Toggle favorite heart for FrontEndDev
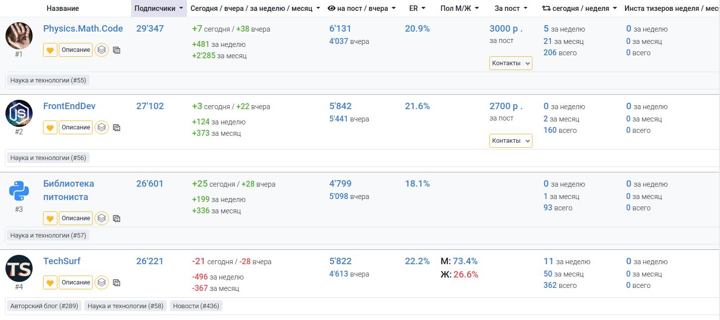The height and width of the screenshot is (320, 720). point(50,127)
